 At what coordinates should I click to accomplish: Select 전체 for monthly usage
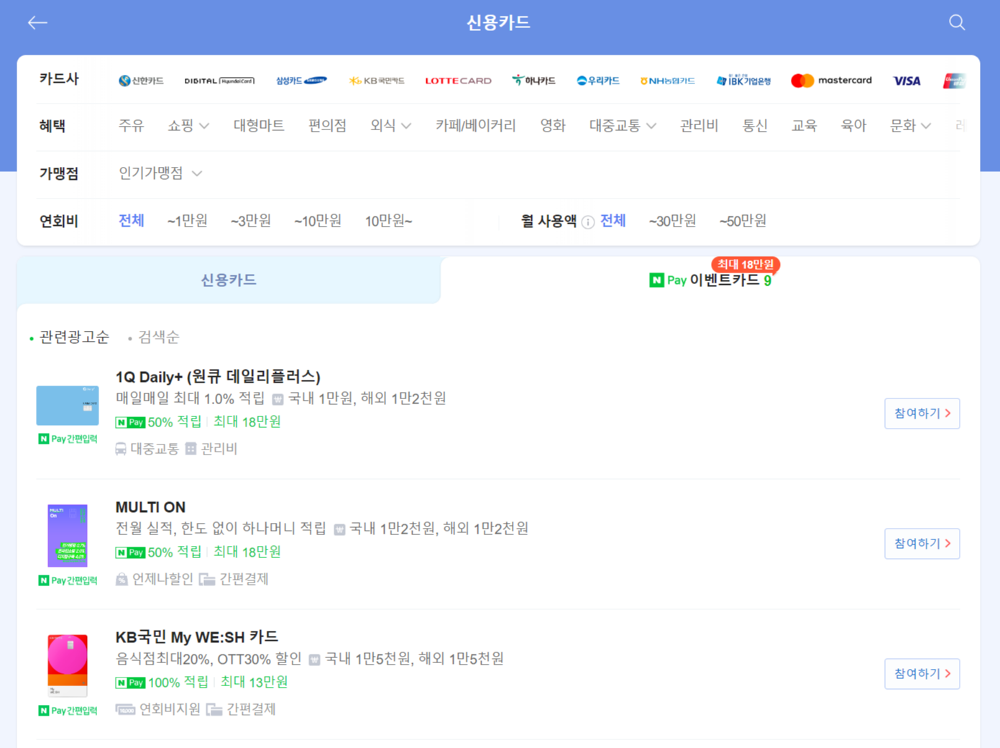[x=613, y=221]
